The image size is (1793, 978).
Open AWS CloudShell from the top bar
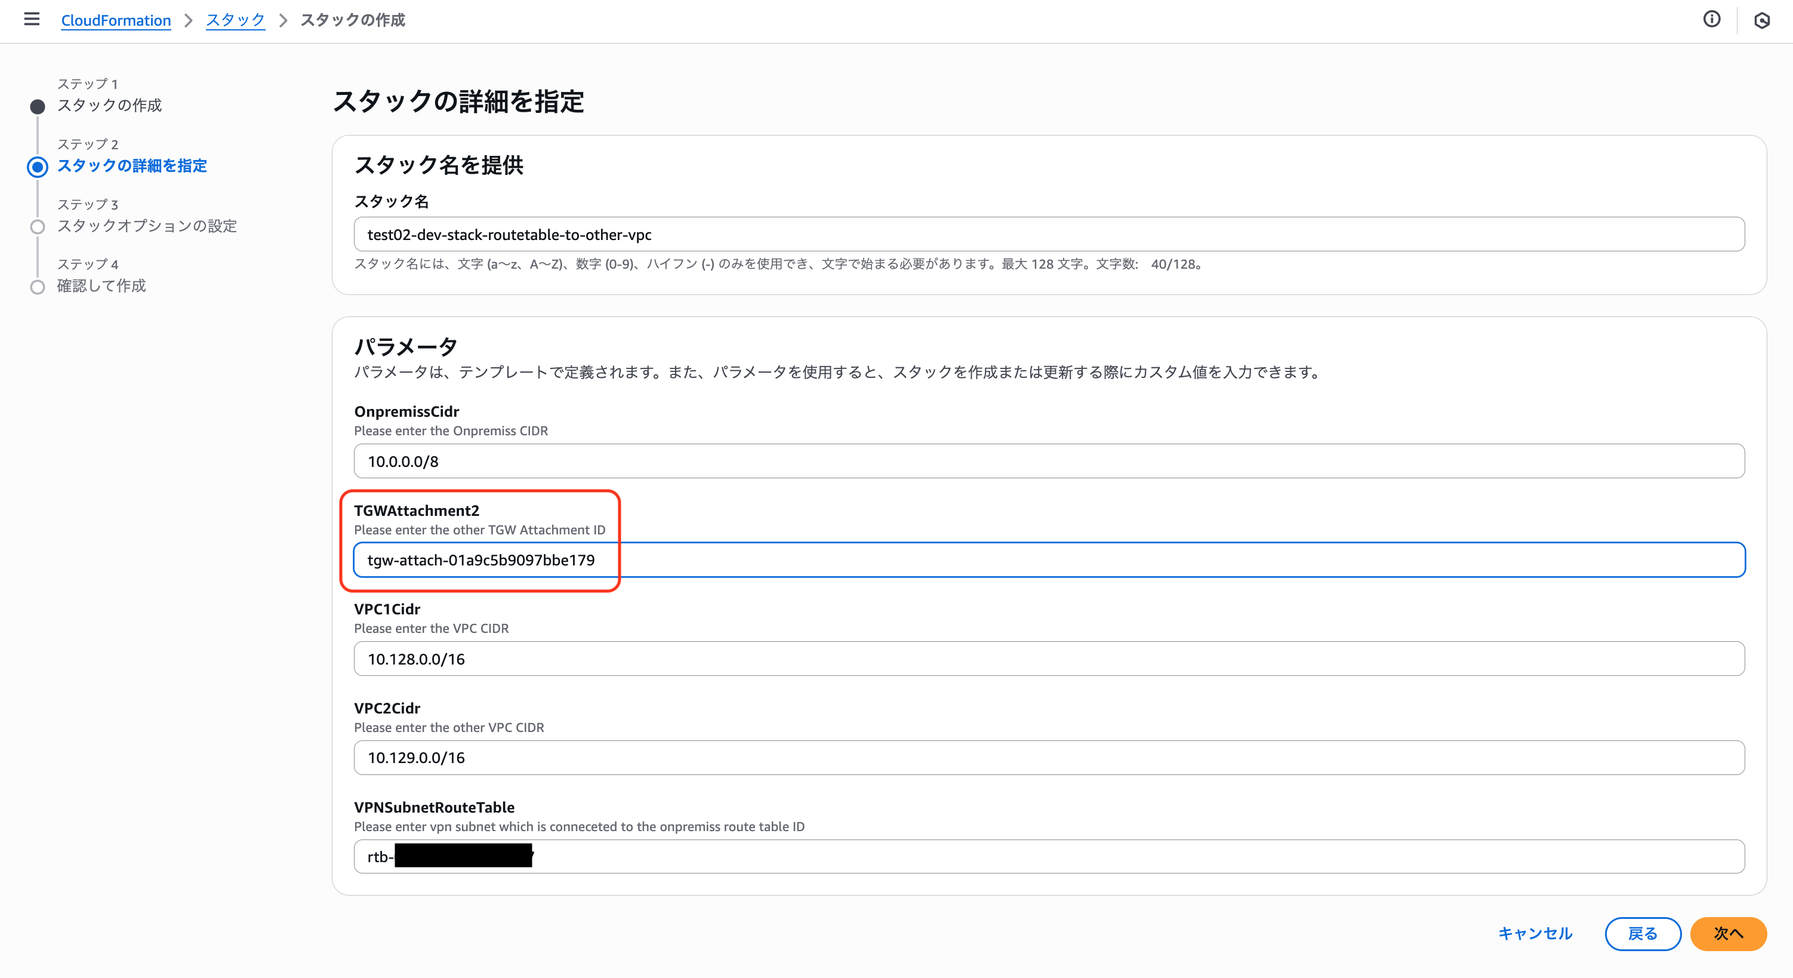(1762, 20)
